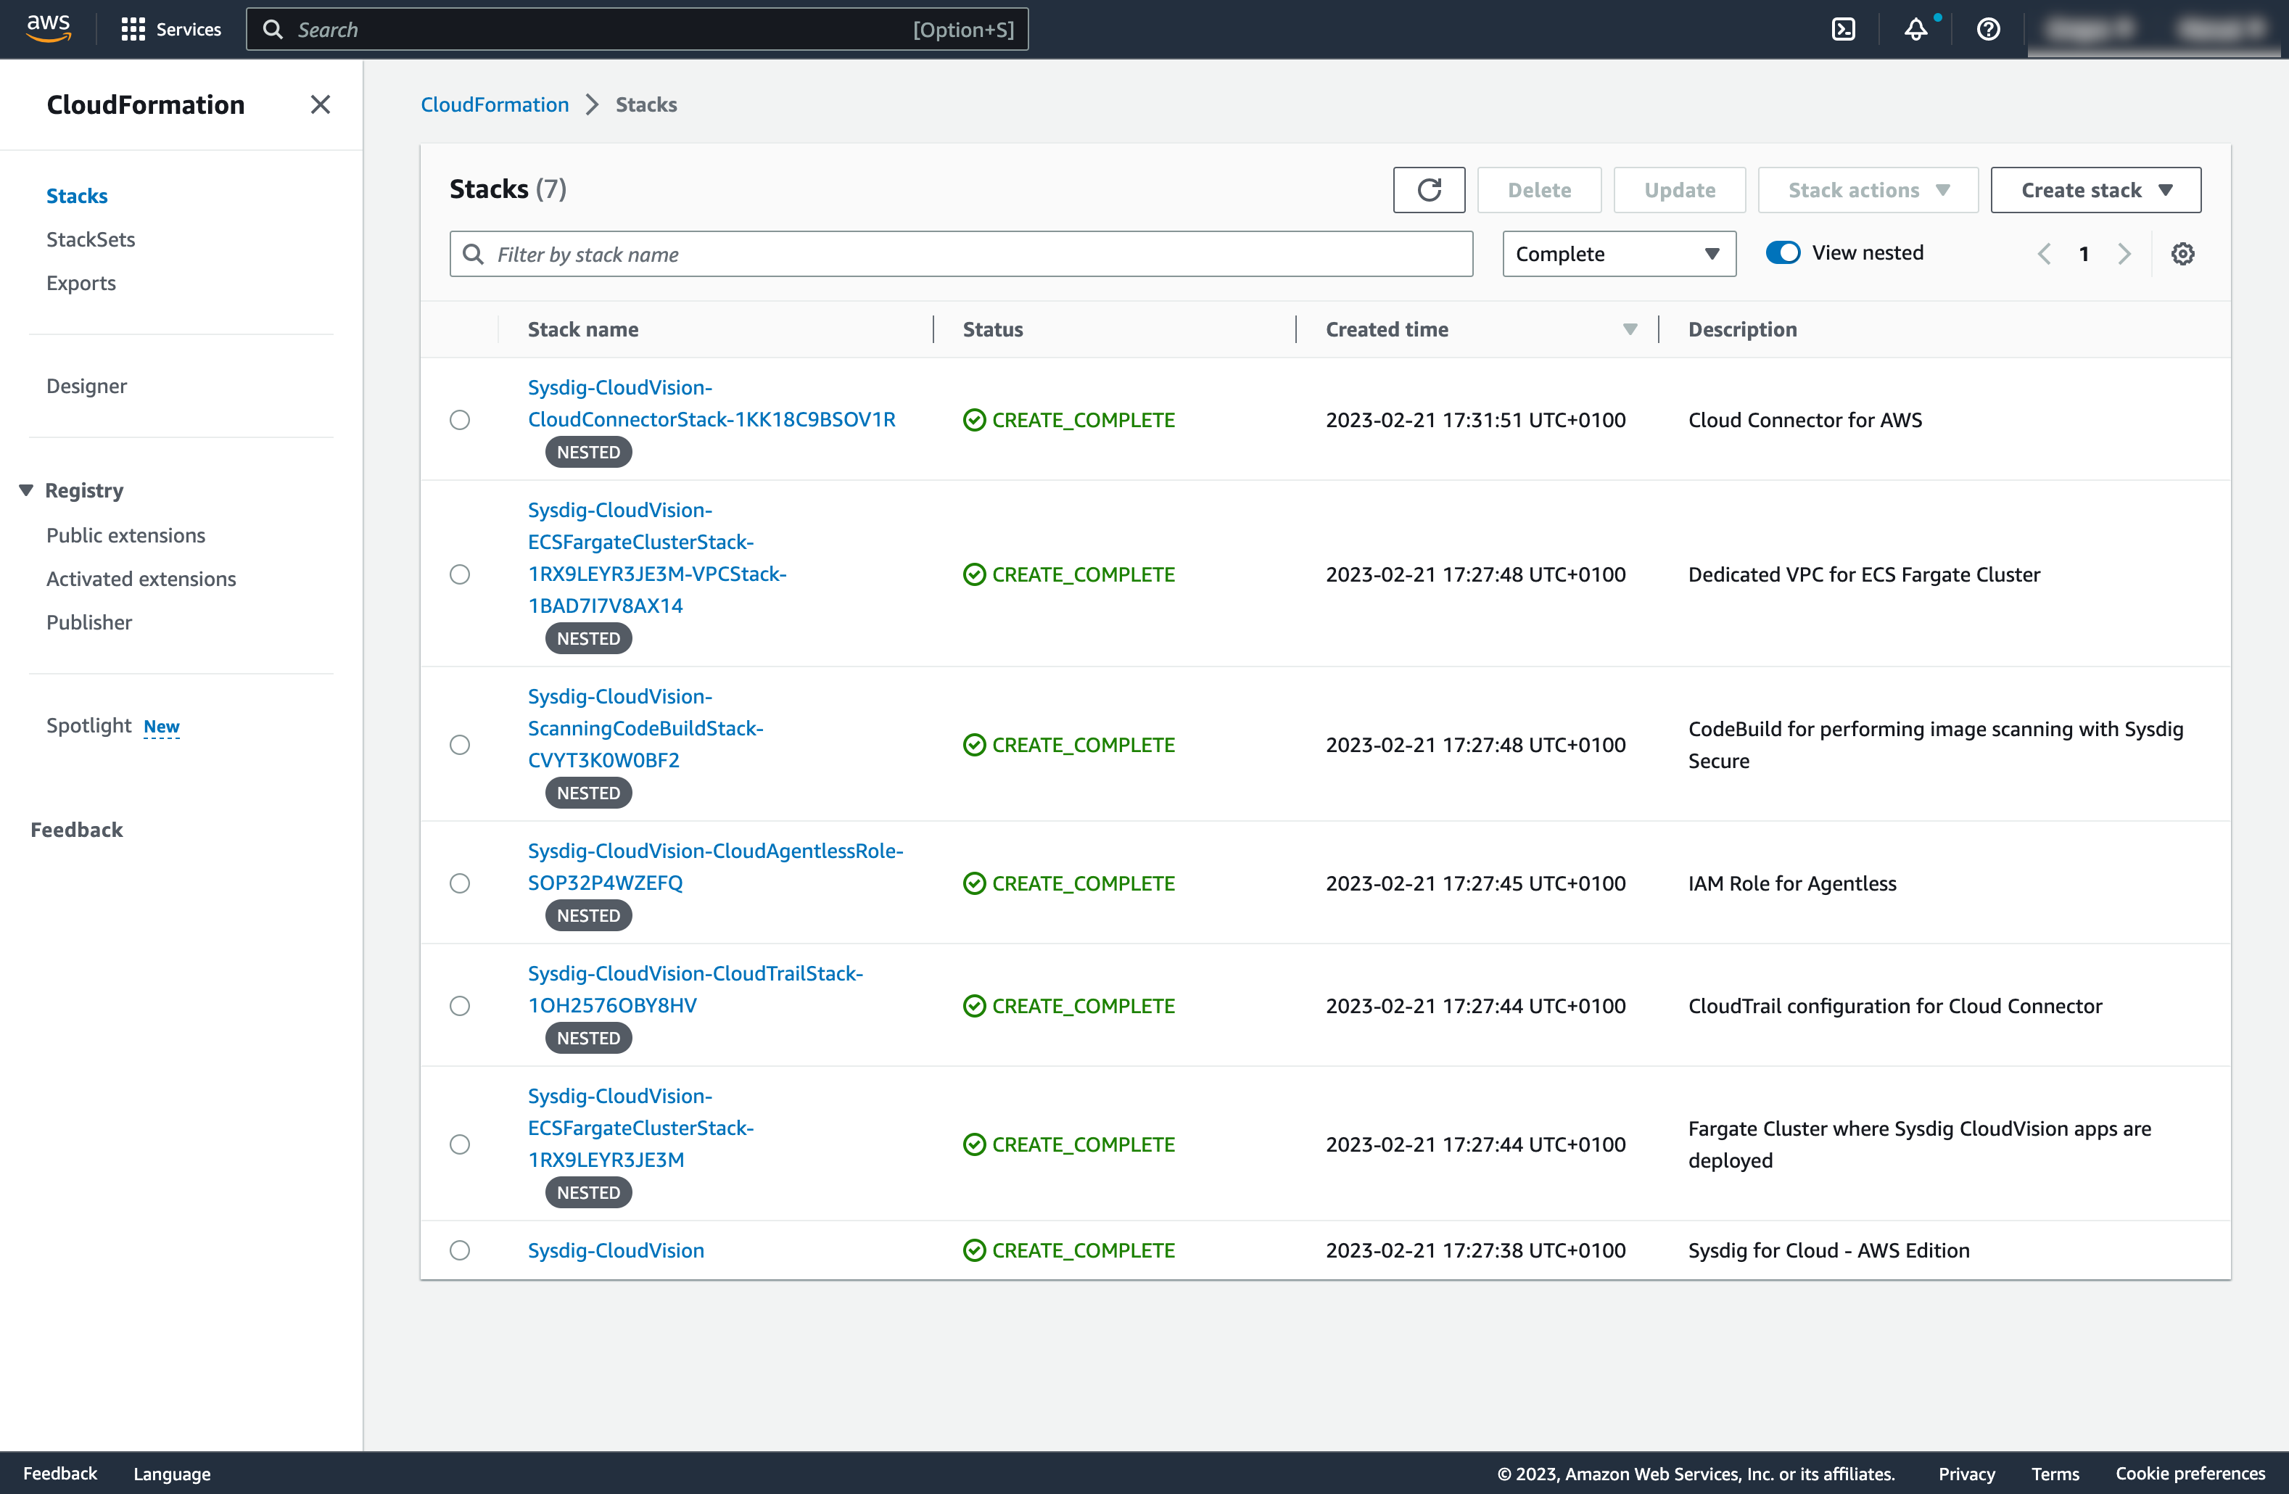The width and height of the screenshot is (2289, 1494).
Task: Select the ScanningCodeBuildStack radio button
Action: [460, 745]
